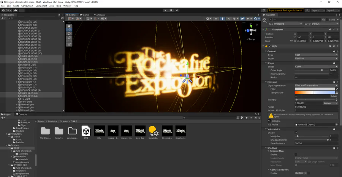Pick Filter color with eyedropper icon
This screenshot has width=342, height=177.
click(337, 89)
